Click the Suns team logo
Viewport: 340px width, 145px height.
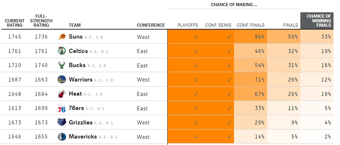tap(62, 37)
